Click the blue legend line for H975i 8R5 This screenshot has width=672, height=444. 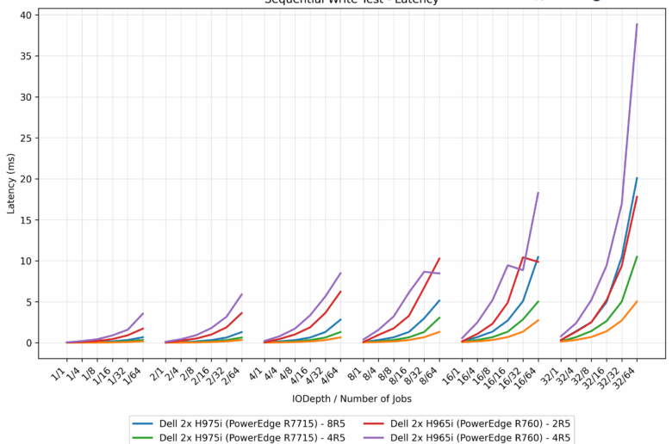point(143,422)
